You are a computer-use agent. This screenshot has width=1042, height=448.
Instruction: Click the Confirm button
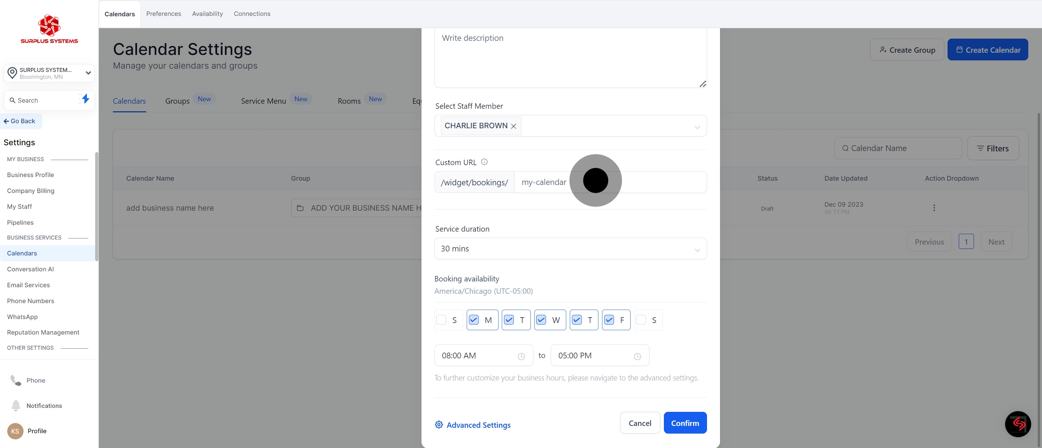point(685,423)
